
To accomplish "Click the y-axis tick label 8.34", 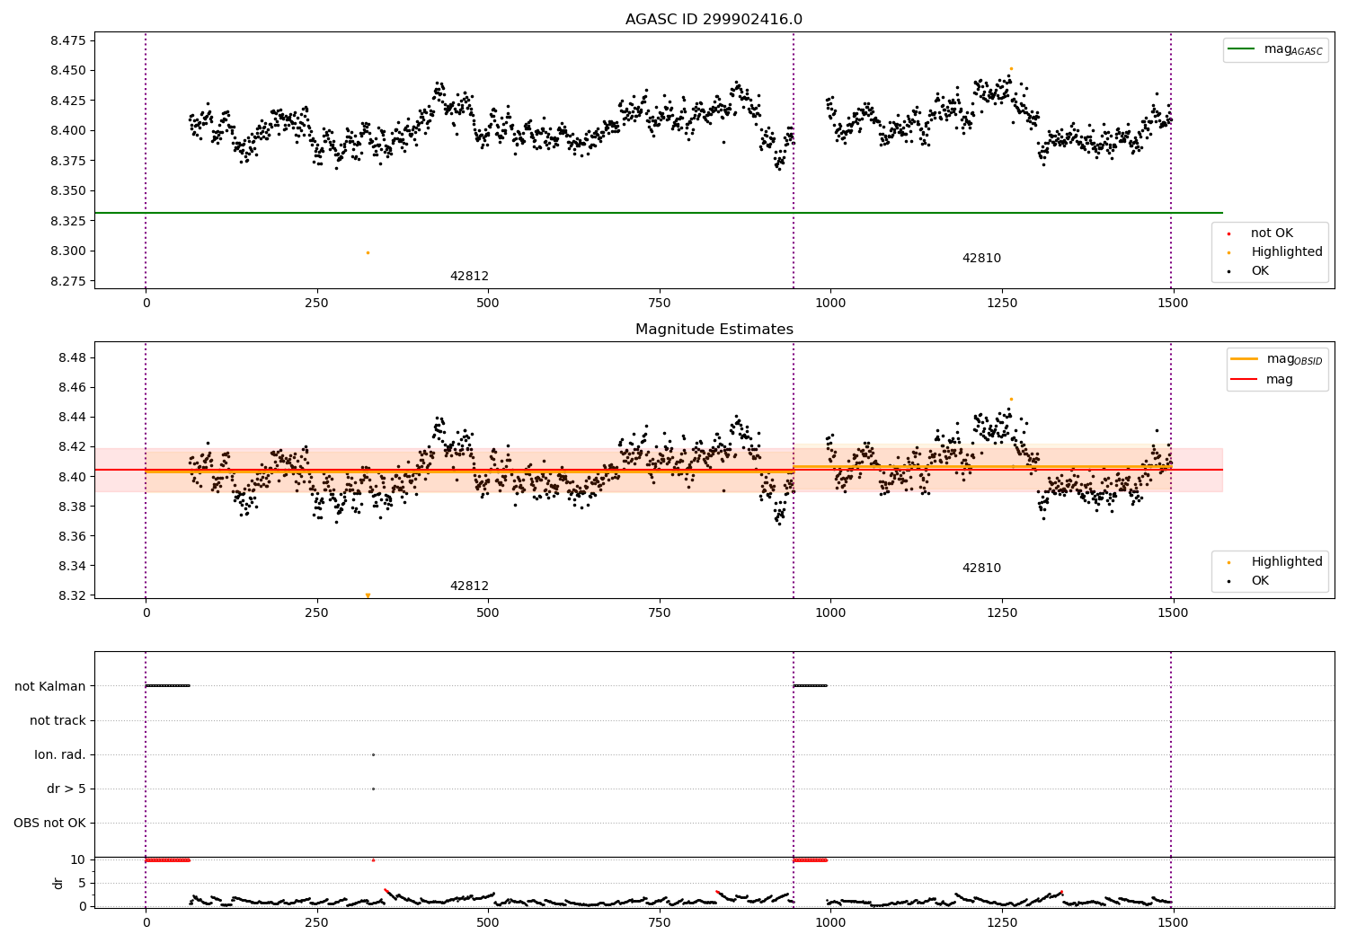I will click(71, 567).
